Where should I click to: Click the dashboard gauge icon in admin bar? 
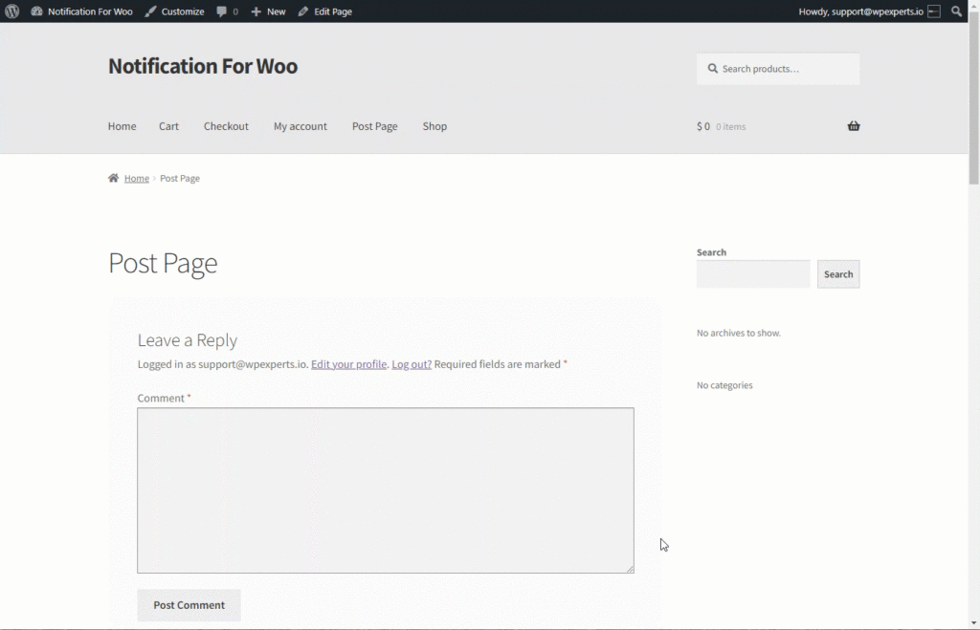click(x=37, y=11)
